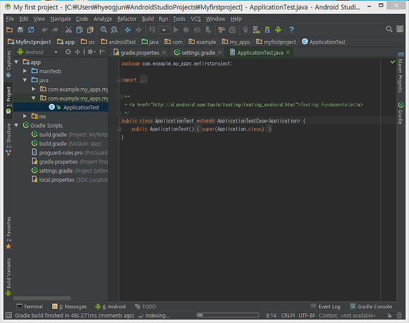
Task: Open the Refactor menu
Action: pyautogui.click(x=127, y=19)
